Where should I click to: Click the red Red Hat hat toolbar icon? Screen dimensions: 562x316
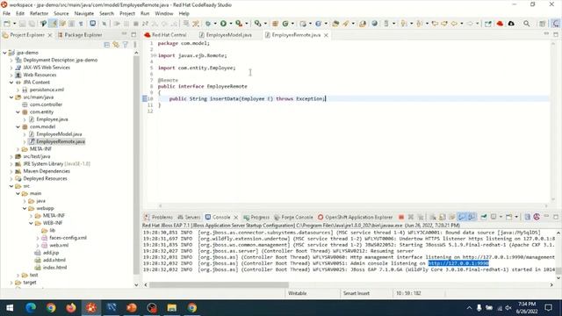pos(500,24)
